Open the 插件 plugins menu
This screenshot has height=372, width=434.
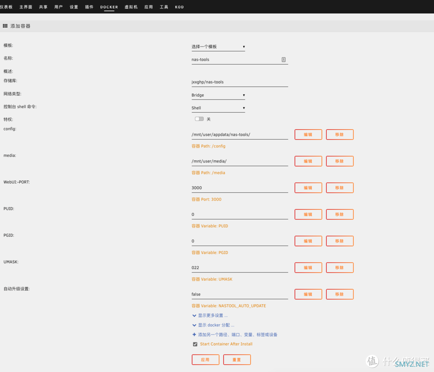[89, 7]
